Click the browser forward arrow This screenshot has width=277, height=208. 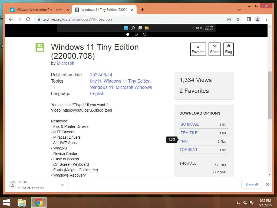click(19, 19)
